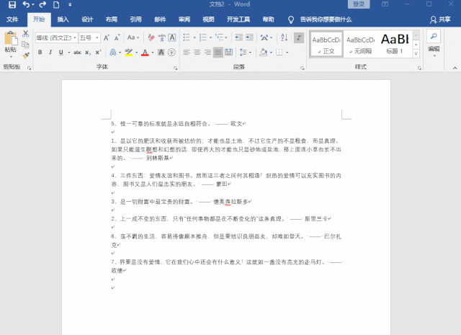
Task: Increase the paragraph indent
Action: pyautogui.click(x=249, y=37)
